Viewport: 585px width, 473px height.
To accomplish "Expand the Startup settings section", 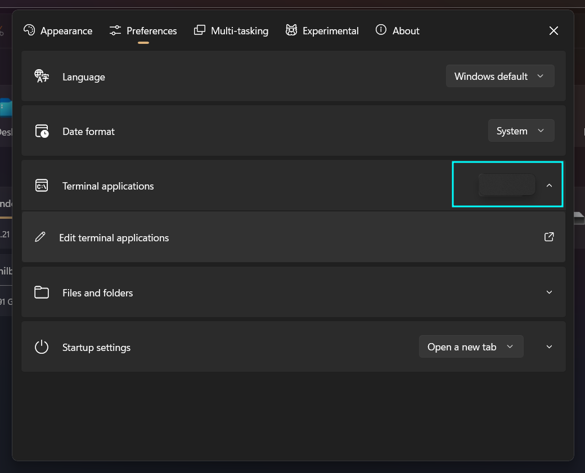I will tap(549, 346).
